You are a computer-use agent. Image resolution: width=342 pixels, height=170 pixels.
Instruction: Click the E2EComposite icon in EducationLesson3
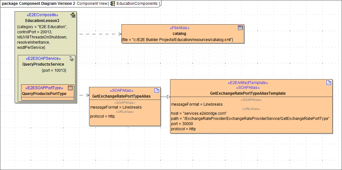click(x=73, y=15)
